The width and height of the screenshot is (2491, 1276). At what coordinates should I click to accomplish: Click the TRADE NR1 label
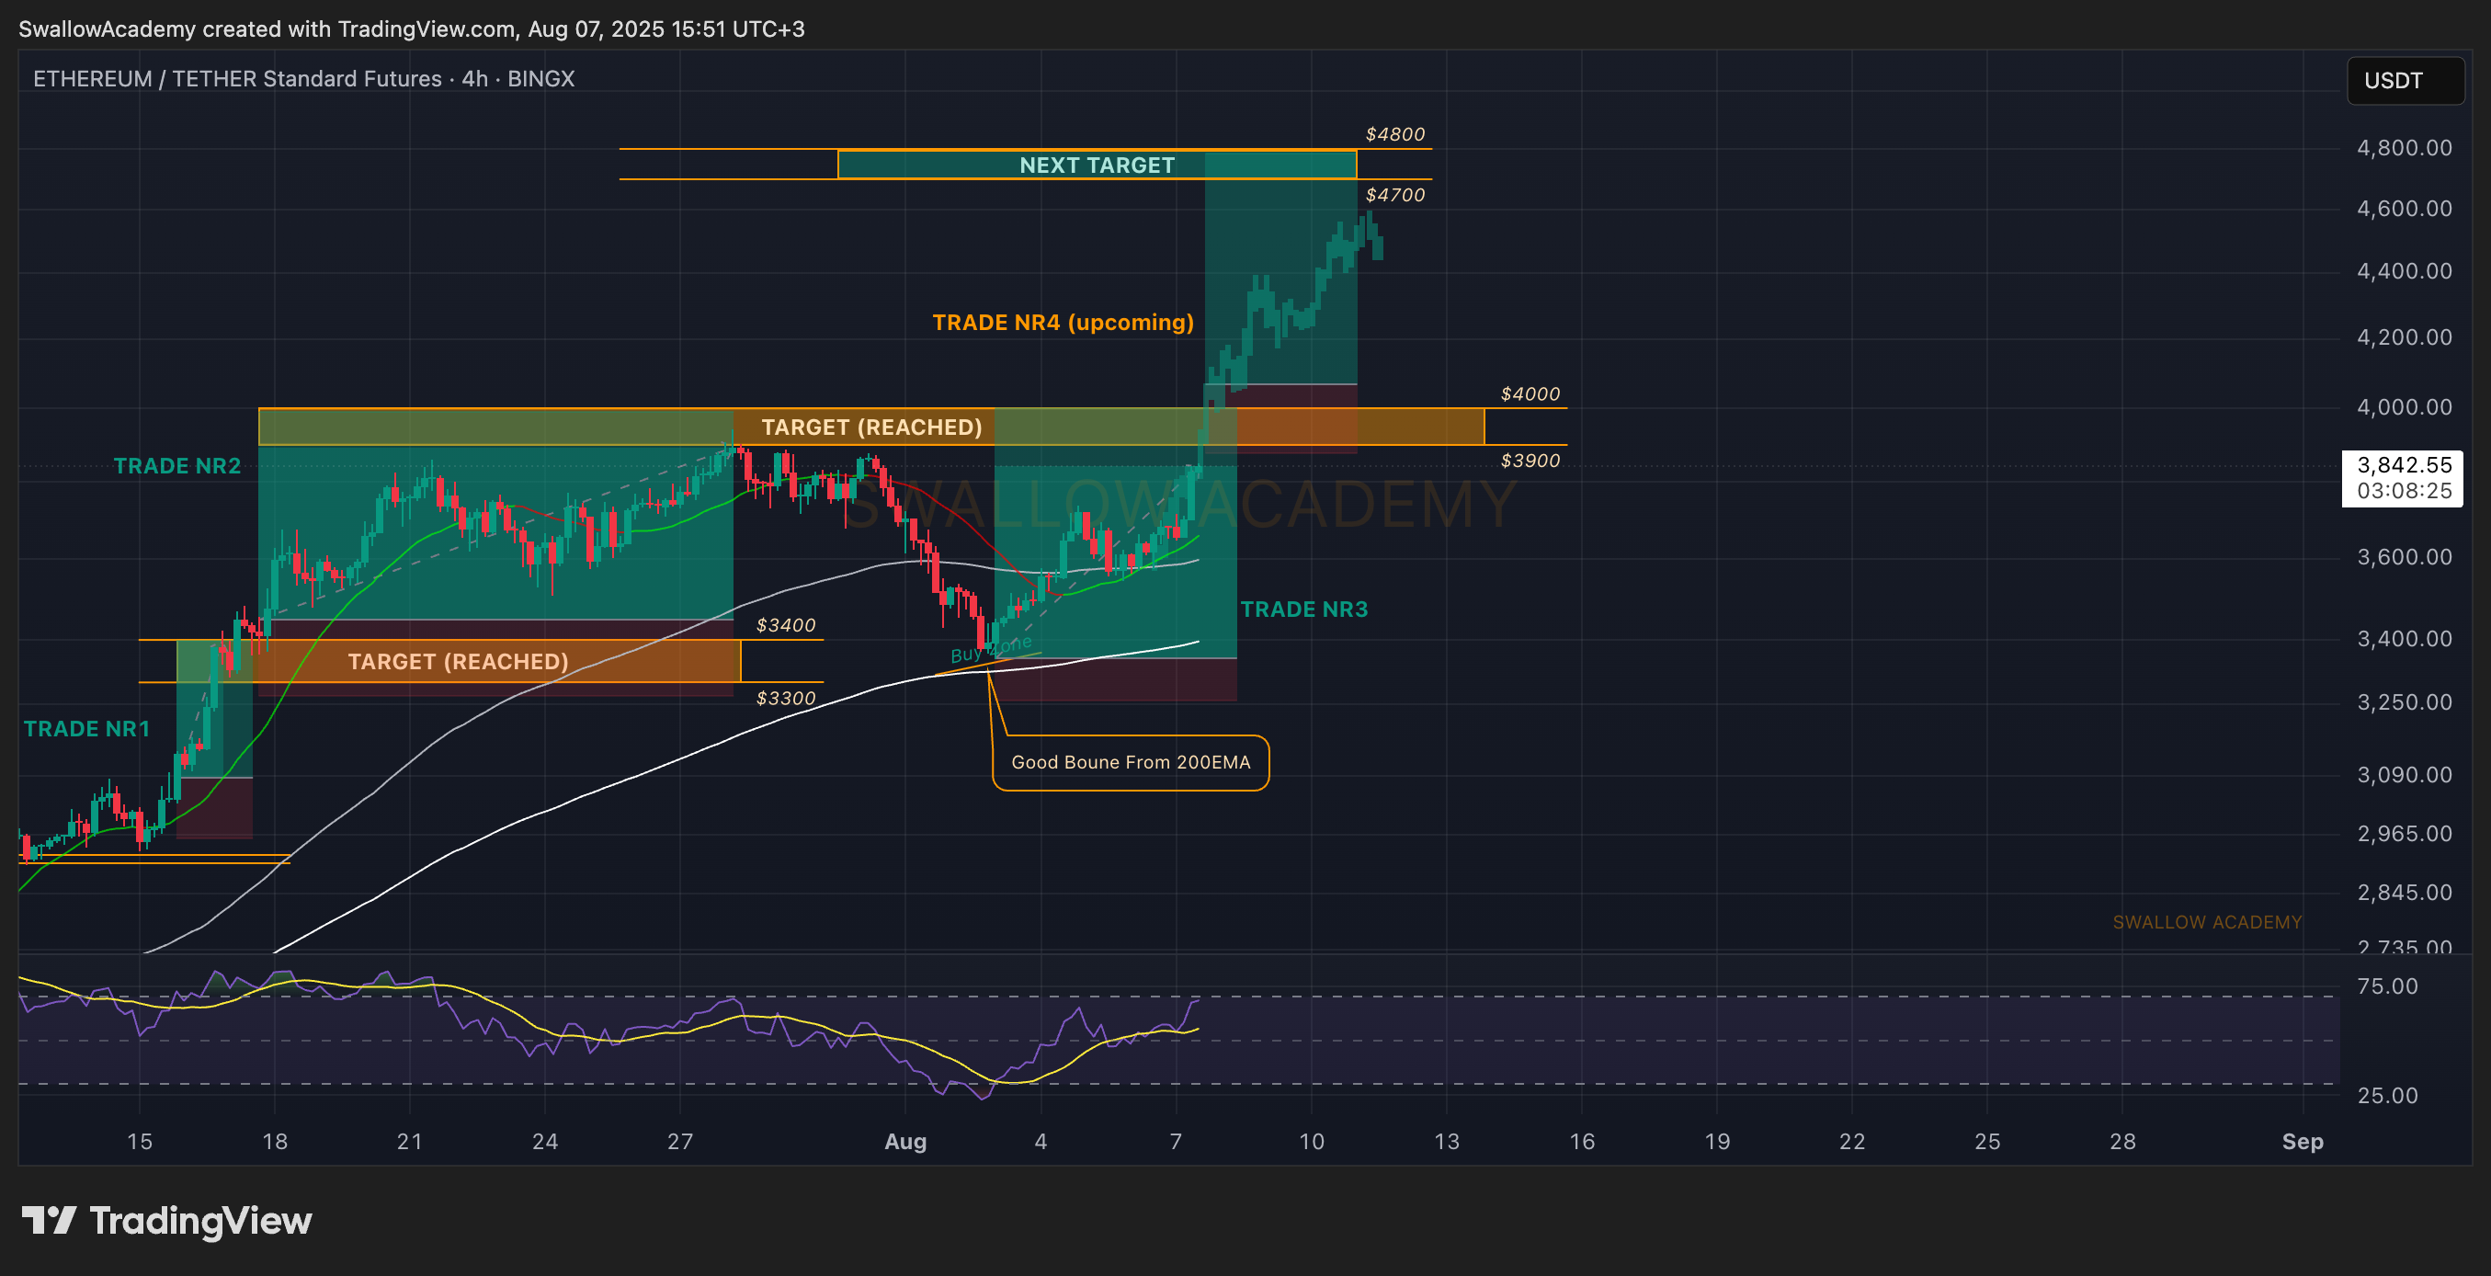point(87,728)
